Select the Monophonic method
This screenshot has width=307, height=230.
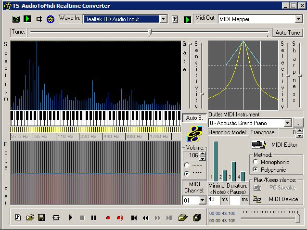256,162
